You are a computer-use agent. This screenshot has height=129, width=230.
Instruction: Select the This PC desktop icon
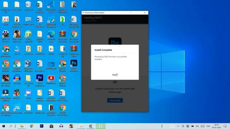(17, 50)
